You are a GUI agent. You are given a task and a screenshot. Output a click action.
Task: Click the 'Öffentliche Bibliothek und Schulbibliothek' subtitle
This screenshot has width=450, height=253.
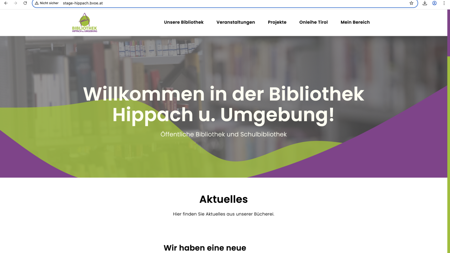click(224, 134)
